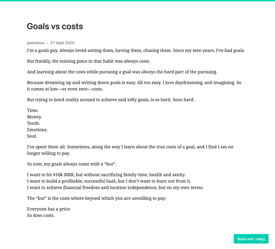
Task: Click the 'Goals vs costs' title heading
Action: click(55, 26)
